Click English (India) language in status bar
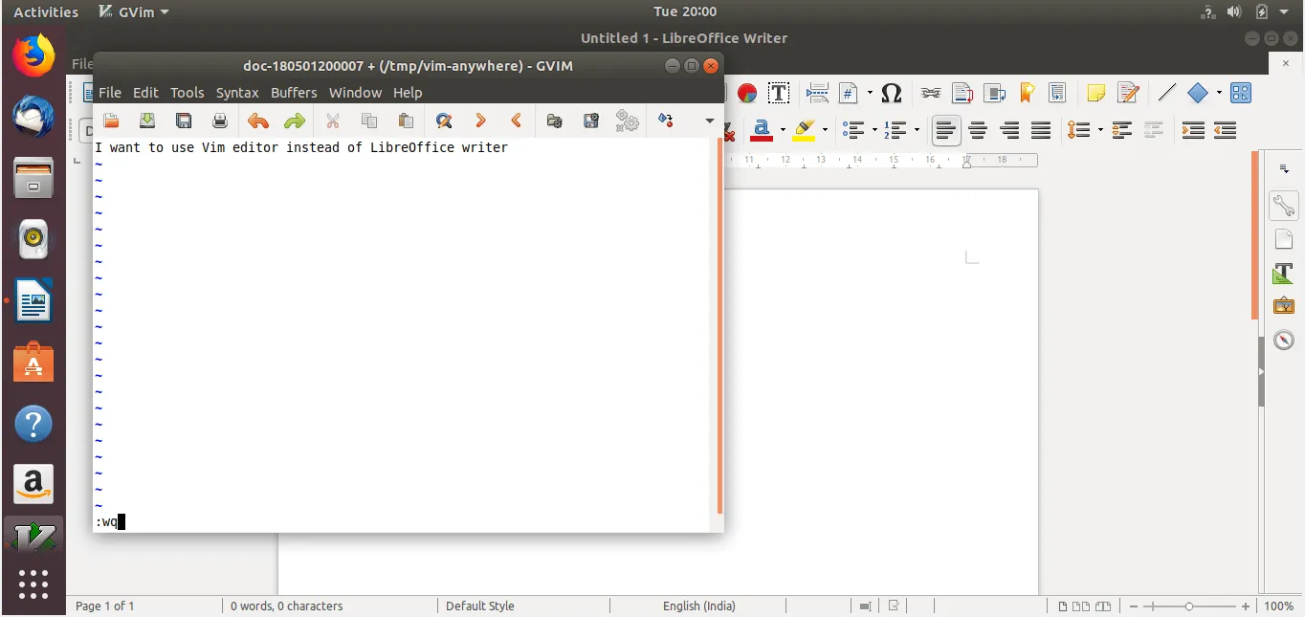The image size is (1305, 617). click(699, 606)
